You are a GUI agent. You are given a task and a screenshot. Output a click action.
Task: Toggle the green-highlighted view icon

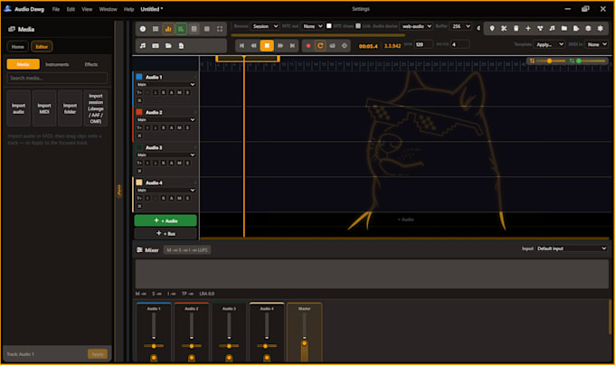coord(181,29)
